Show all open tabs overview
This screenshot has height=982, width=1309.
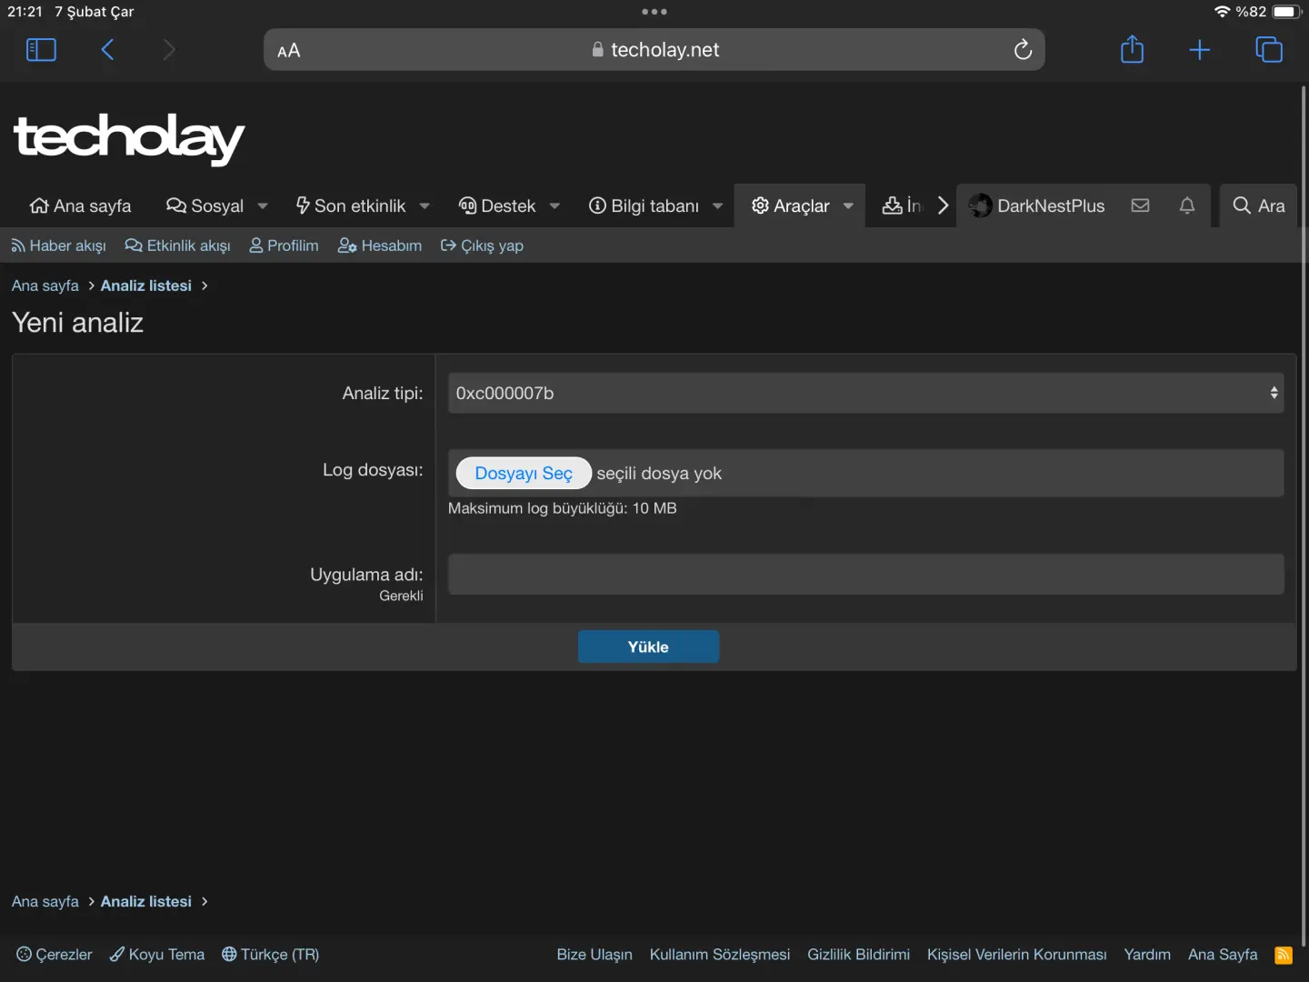pyautogui.click(x=1269, y=50)
